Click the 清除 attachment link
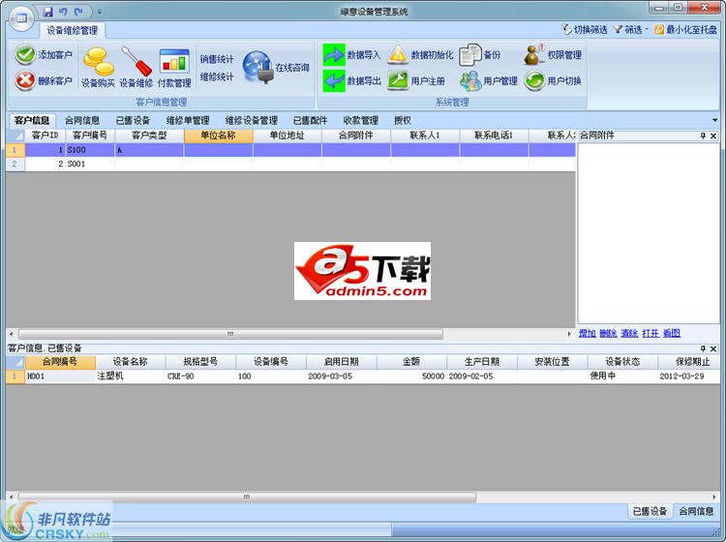 pos(629,333)
